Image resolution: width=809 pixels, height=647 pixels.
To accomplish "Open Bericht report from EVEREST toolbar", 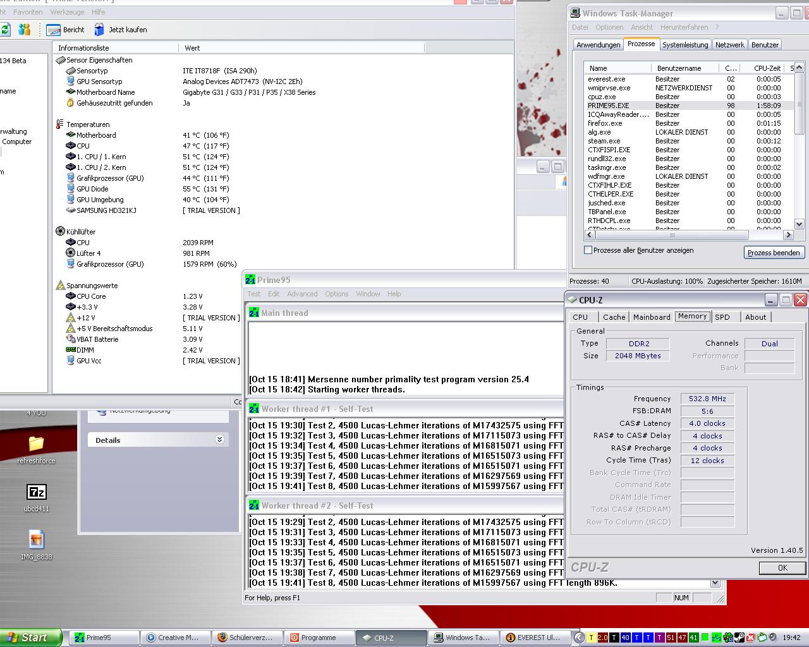I will pyautogui.click(x=66, y=30).
